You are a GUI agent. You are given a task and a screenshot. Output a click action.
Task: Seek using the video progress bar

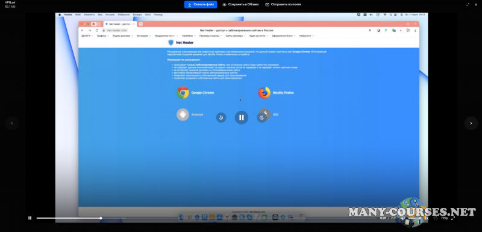click(207, 218)
